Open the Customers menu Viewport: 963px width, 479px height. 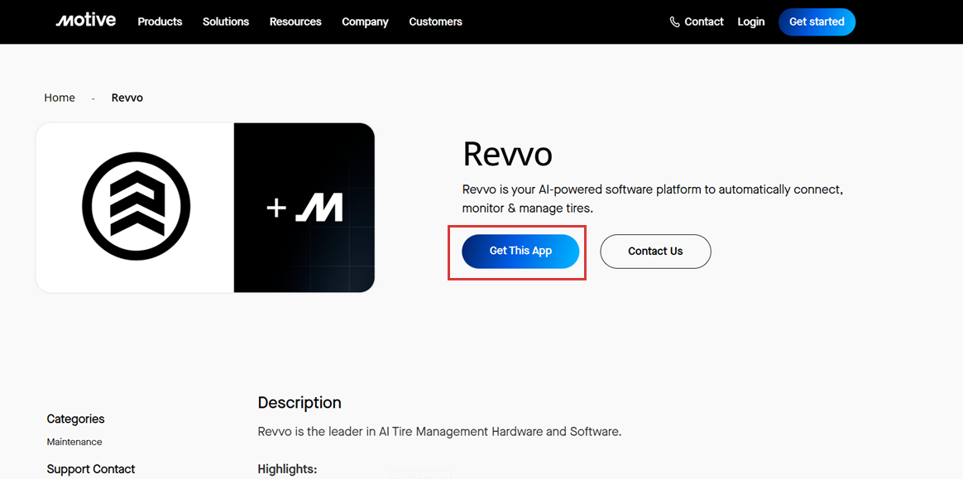click(x=435, y=22)
